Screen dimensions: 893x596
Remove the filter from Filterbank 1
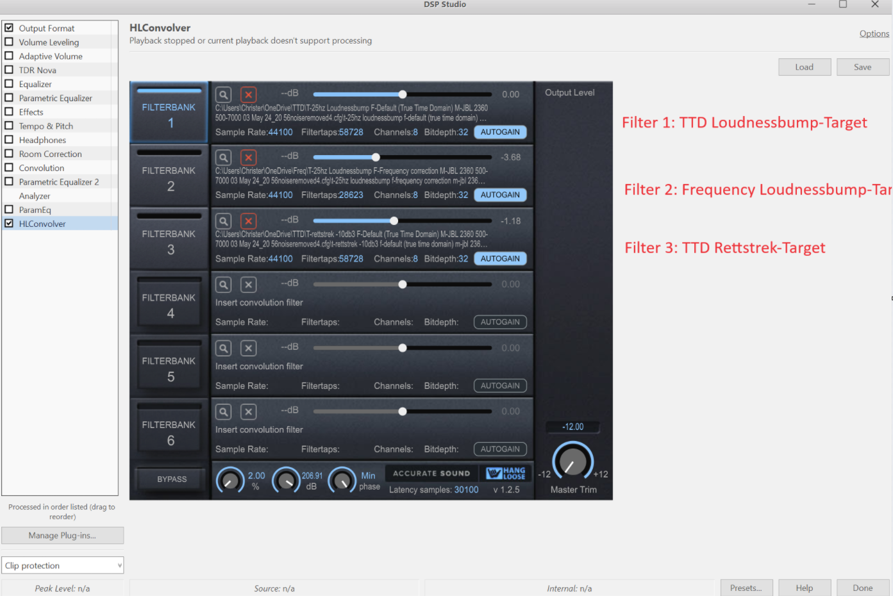(x=248, y=95)
